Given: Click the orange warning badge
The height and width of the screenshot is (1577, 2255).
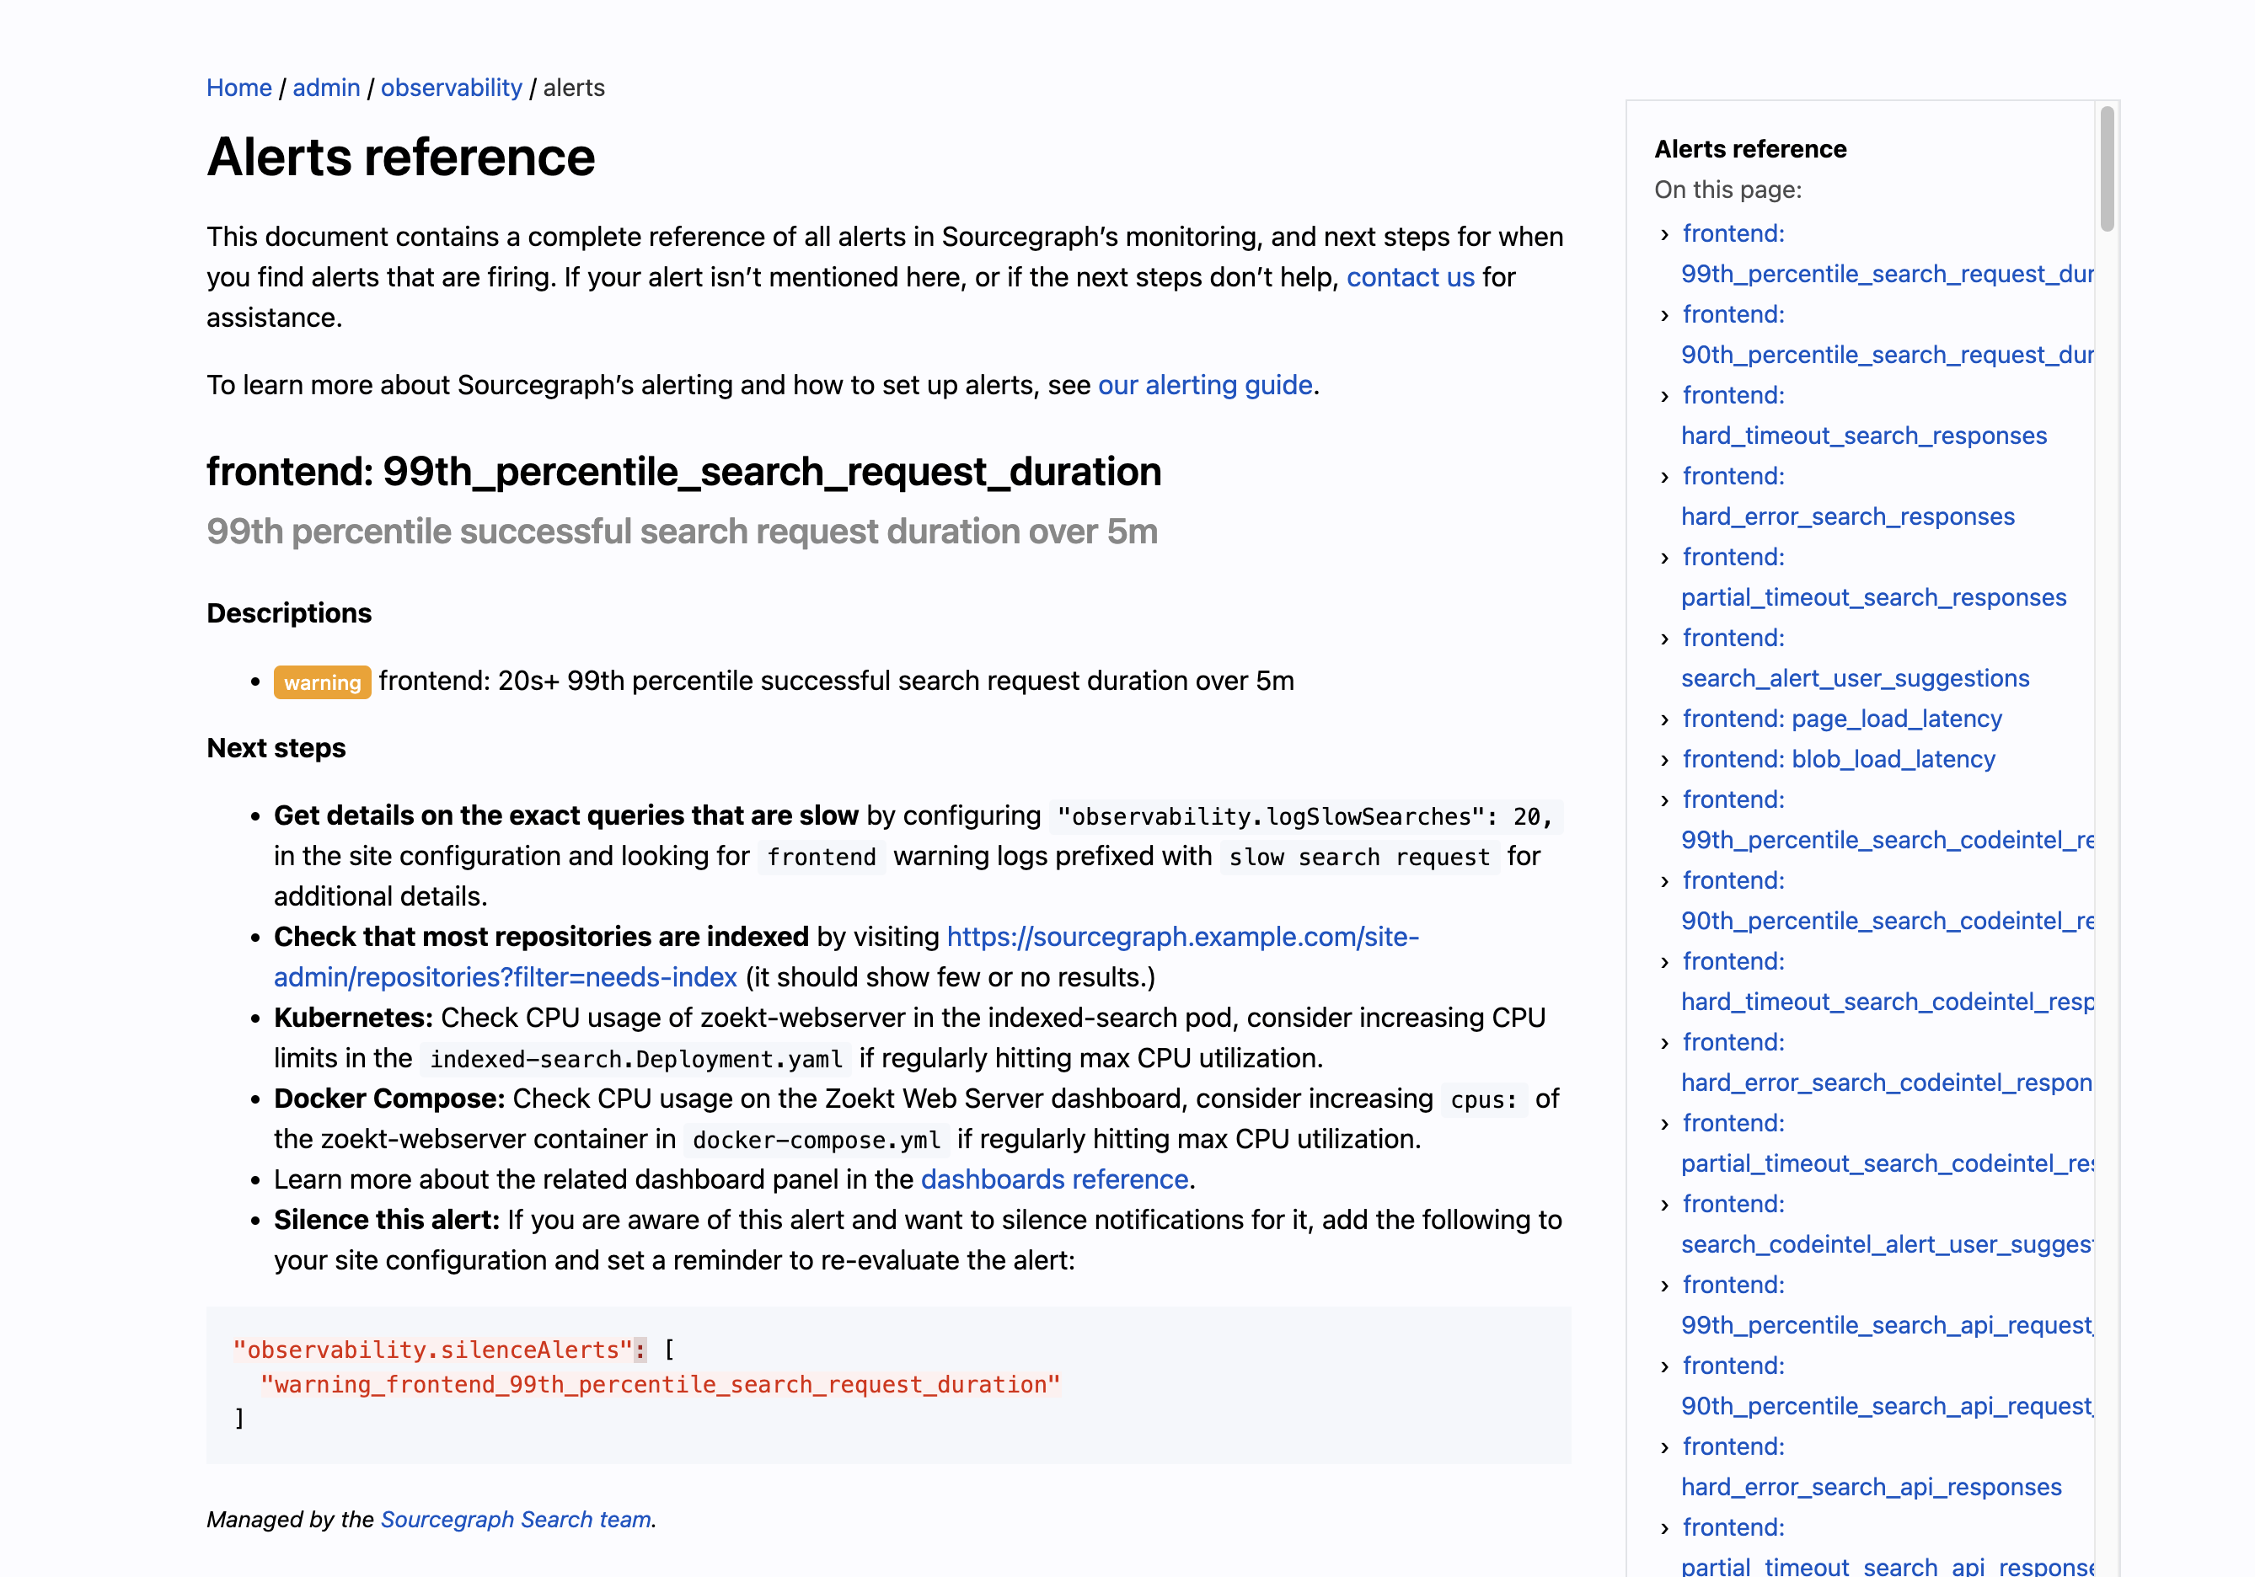Looking at the screenshot, I should (x=322, y=682).
